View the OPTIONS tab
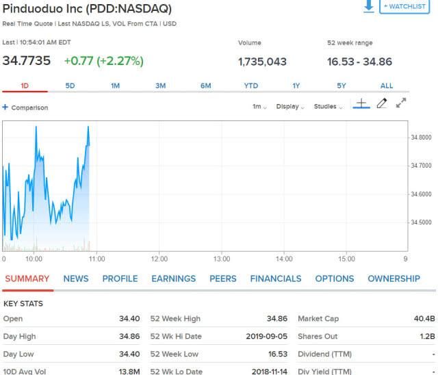This screenshot has width=438, height=375. click(x=335, y=279)
